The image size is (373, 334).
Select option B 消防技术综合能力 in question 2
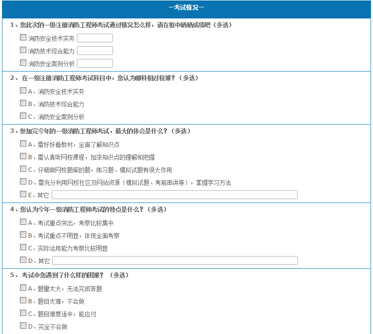tap(23, 103)
